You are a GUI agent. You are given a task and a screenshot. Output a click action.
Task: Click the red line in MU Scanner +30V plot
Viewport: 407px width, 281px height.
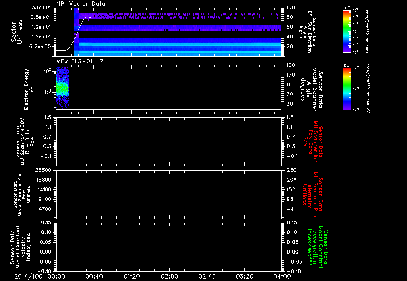[169, 154]
